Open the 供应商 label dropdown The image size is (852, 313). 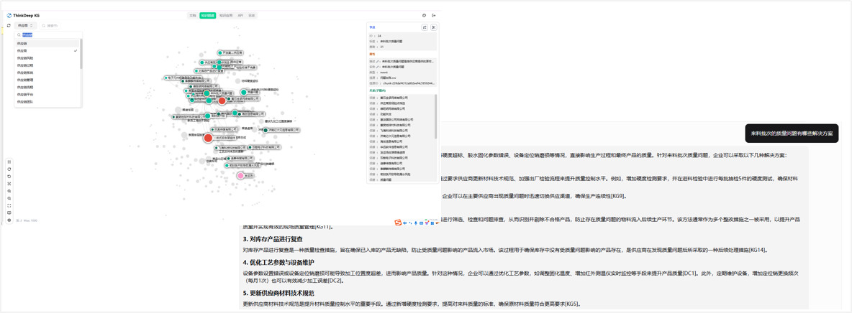pos(25,26)
